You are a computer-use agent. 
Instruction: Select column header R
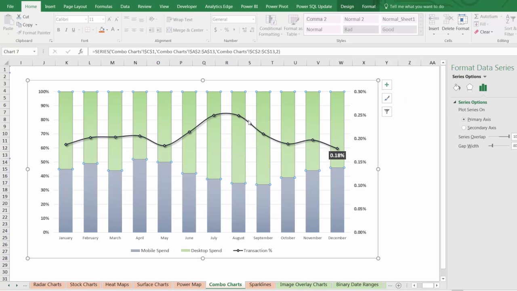[227, 63]
